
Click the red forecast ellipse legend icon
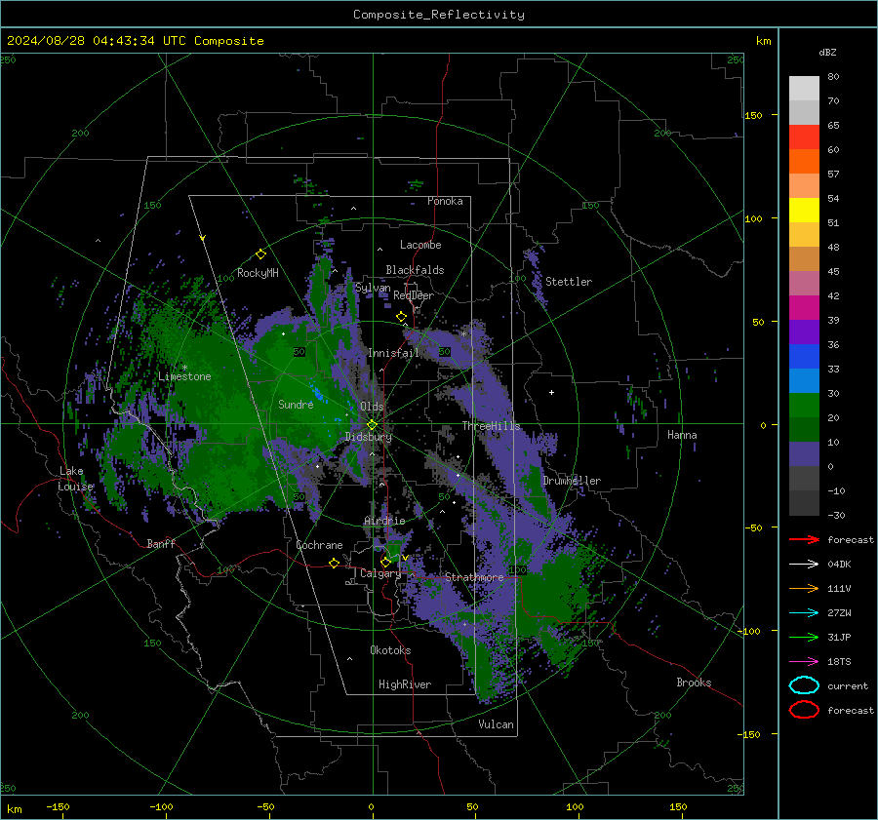click(804, 710)
